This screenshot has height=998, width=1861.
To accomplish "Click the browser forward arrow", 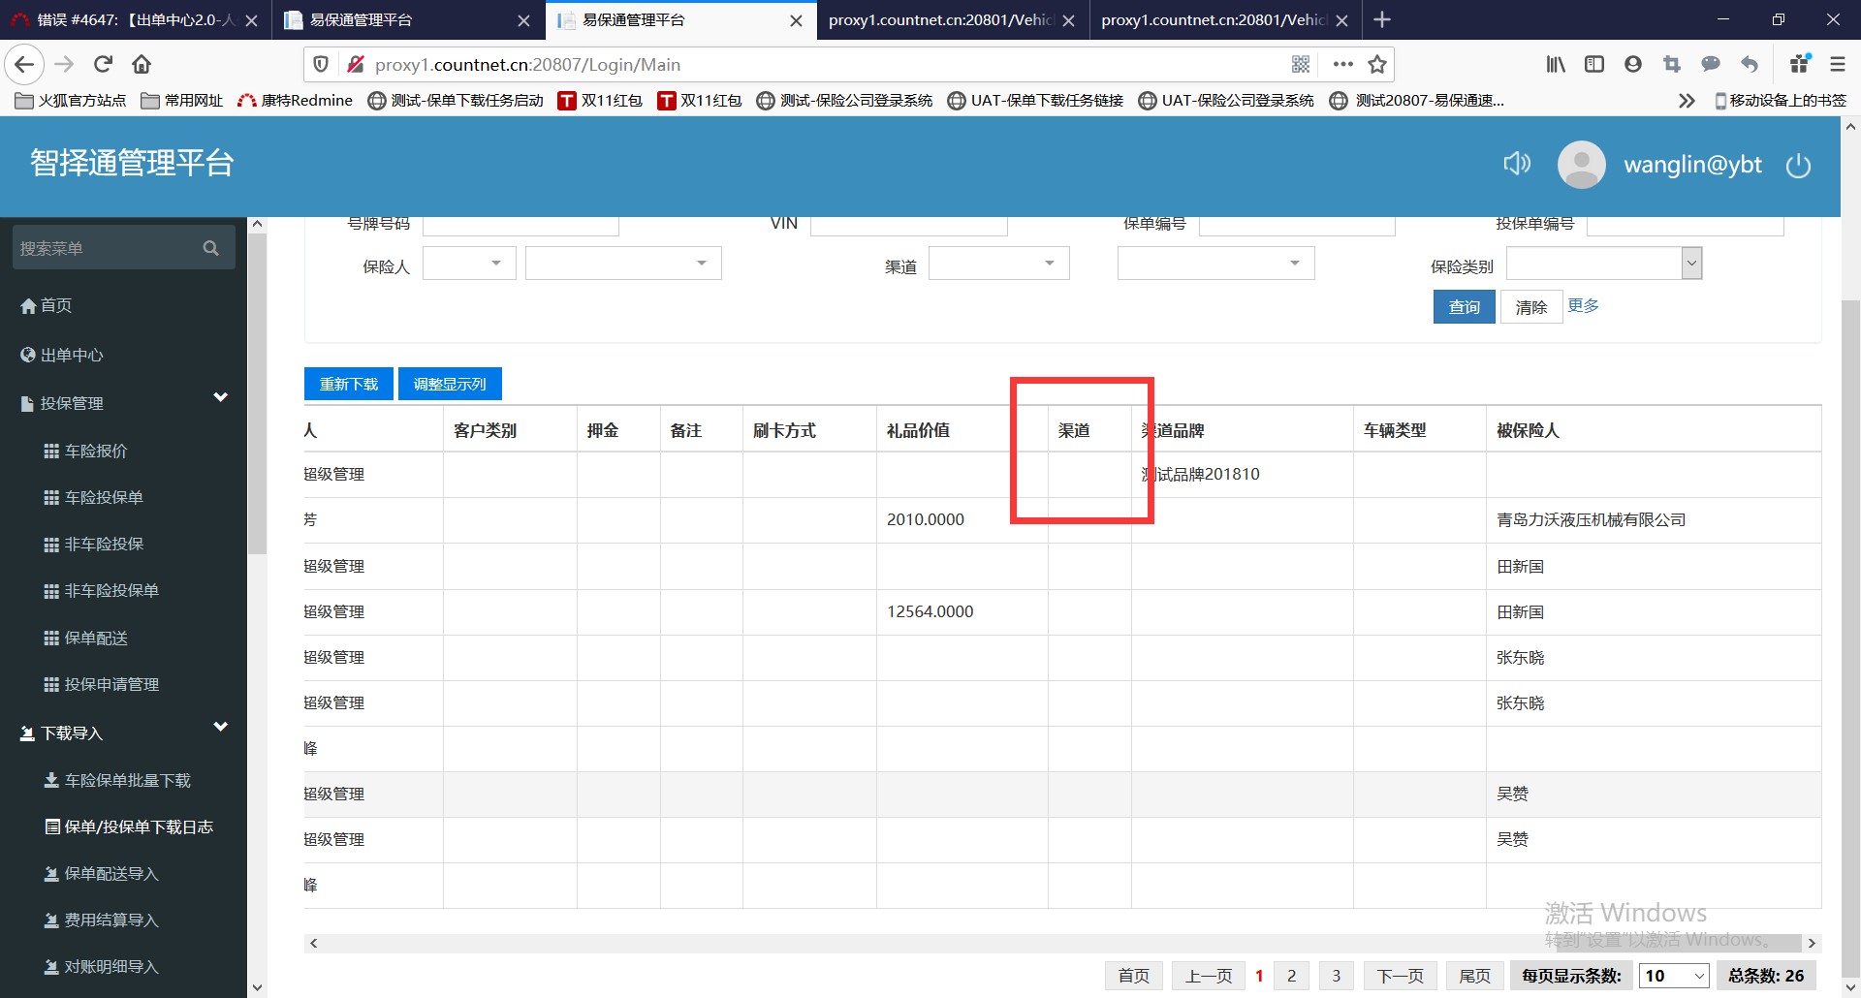I will tap(64, 65).
